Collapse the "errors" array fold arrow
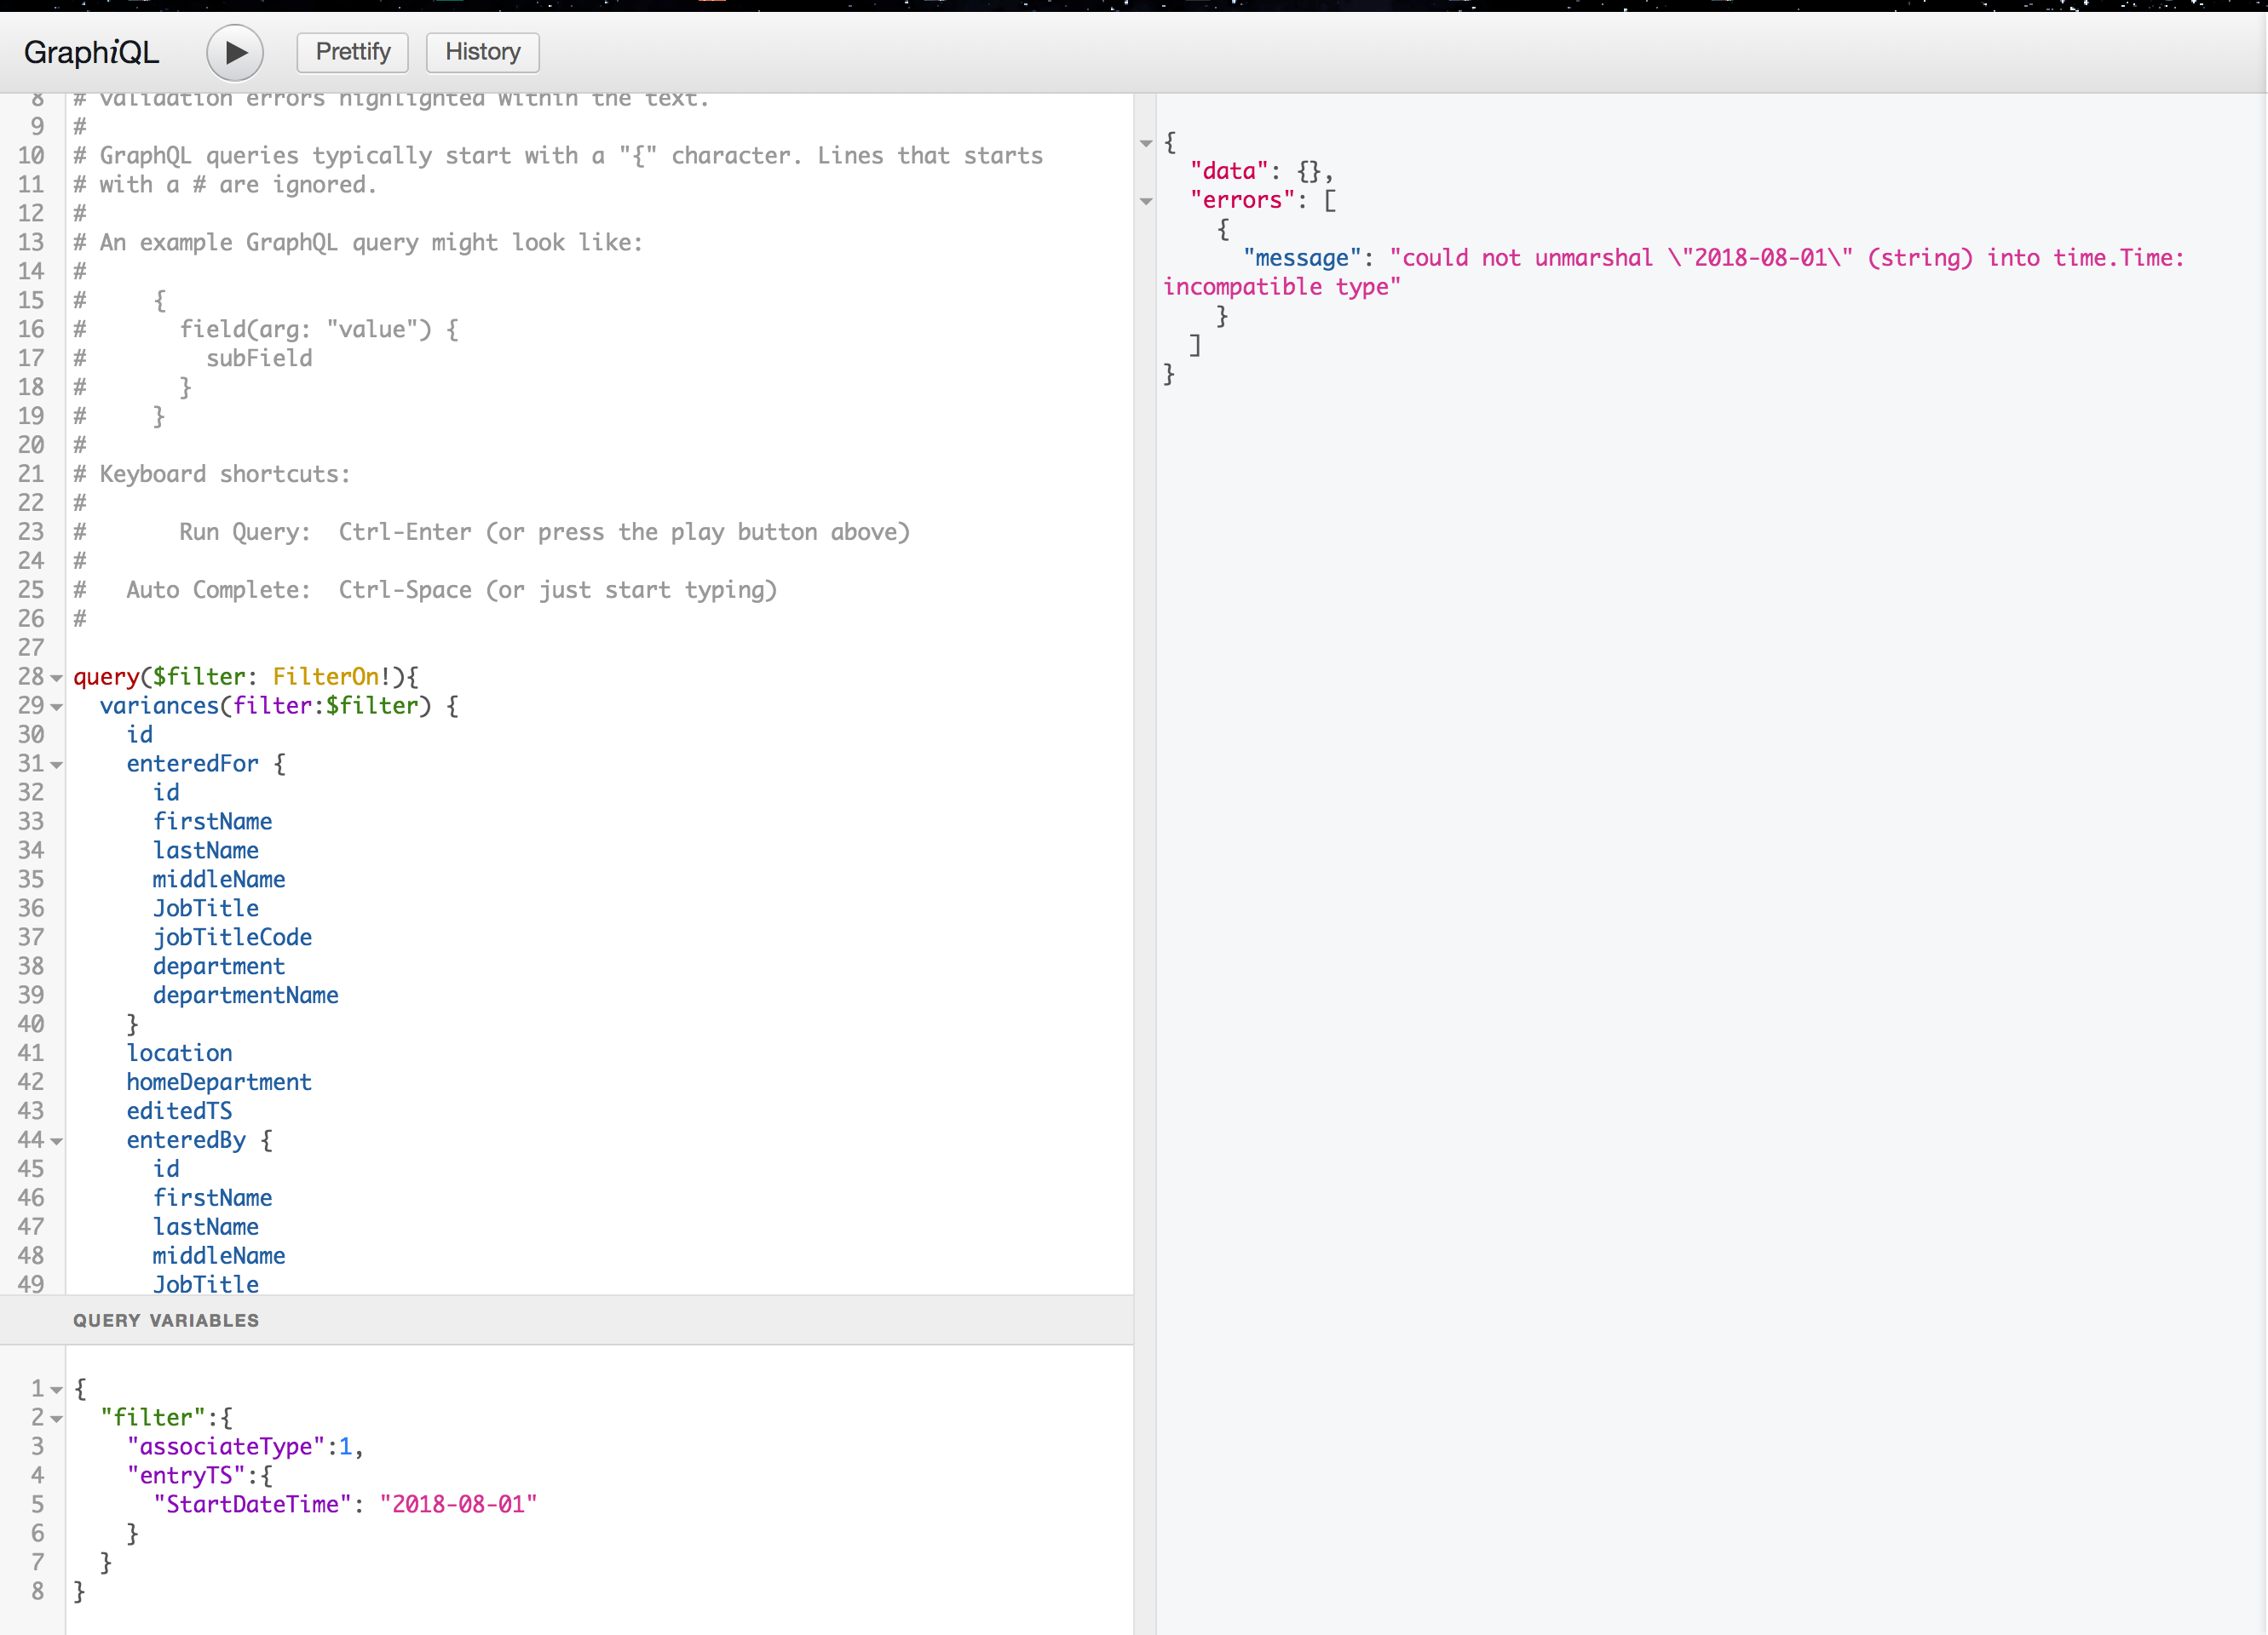Image resolution: width=2268 pixels, height=1635 pixels. 1146,202
